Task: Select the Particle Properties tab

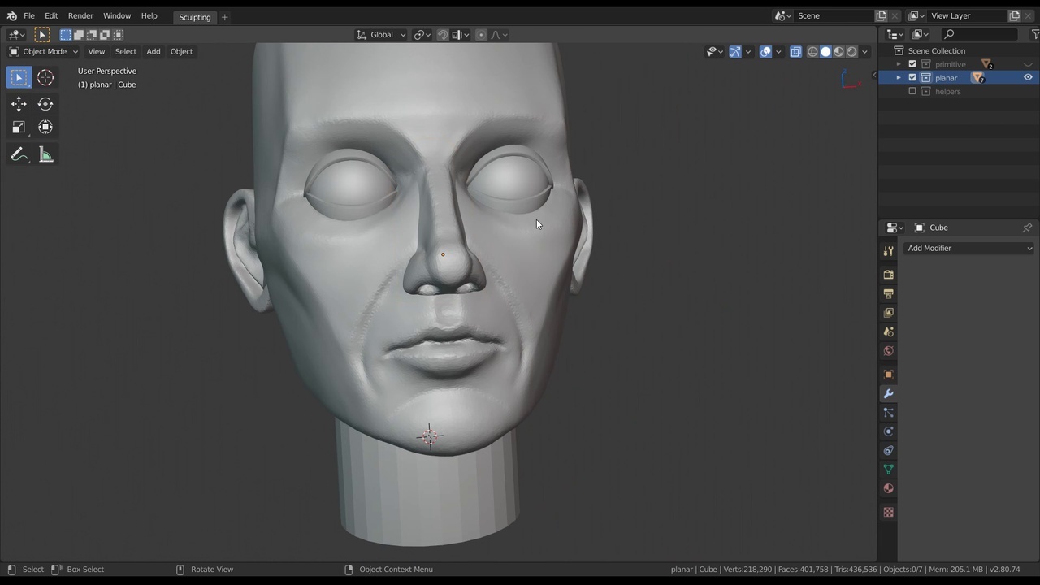Action: point(888,412)
